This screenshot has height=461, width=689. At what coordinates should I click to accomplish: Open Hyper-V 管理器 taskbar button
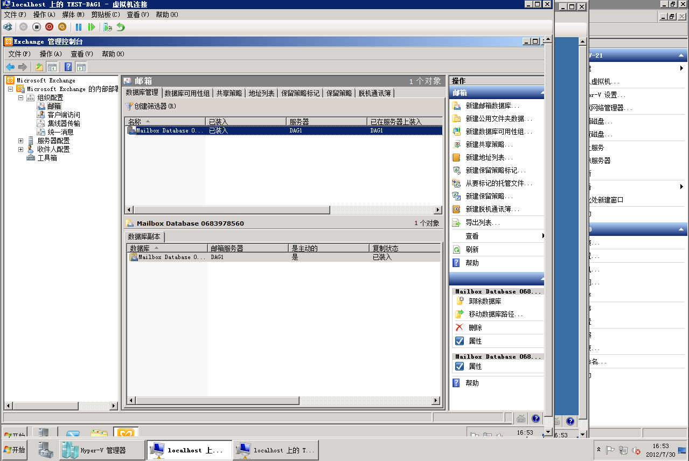tap(102, 450)
